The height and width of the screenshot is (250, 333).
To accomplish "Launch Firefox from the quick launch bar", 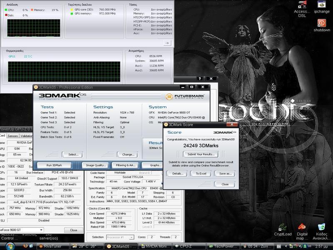I will [25, 246].
